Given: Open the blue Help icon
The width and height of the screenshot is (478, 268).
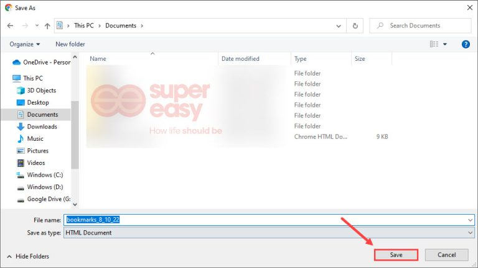Looking at the screenshot, I should [x=466, y=45].
